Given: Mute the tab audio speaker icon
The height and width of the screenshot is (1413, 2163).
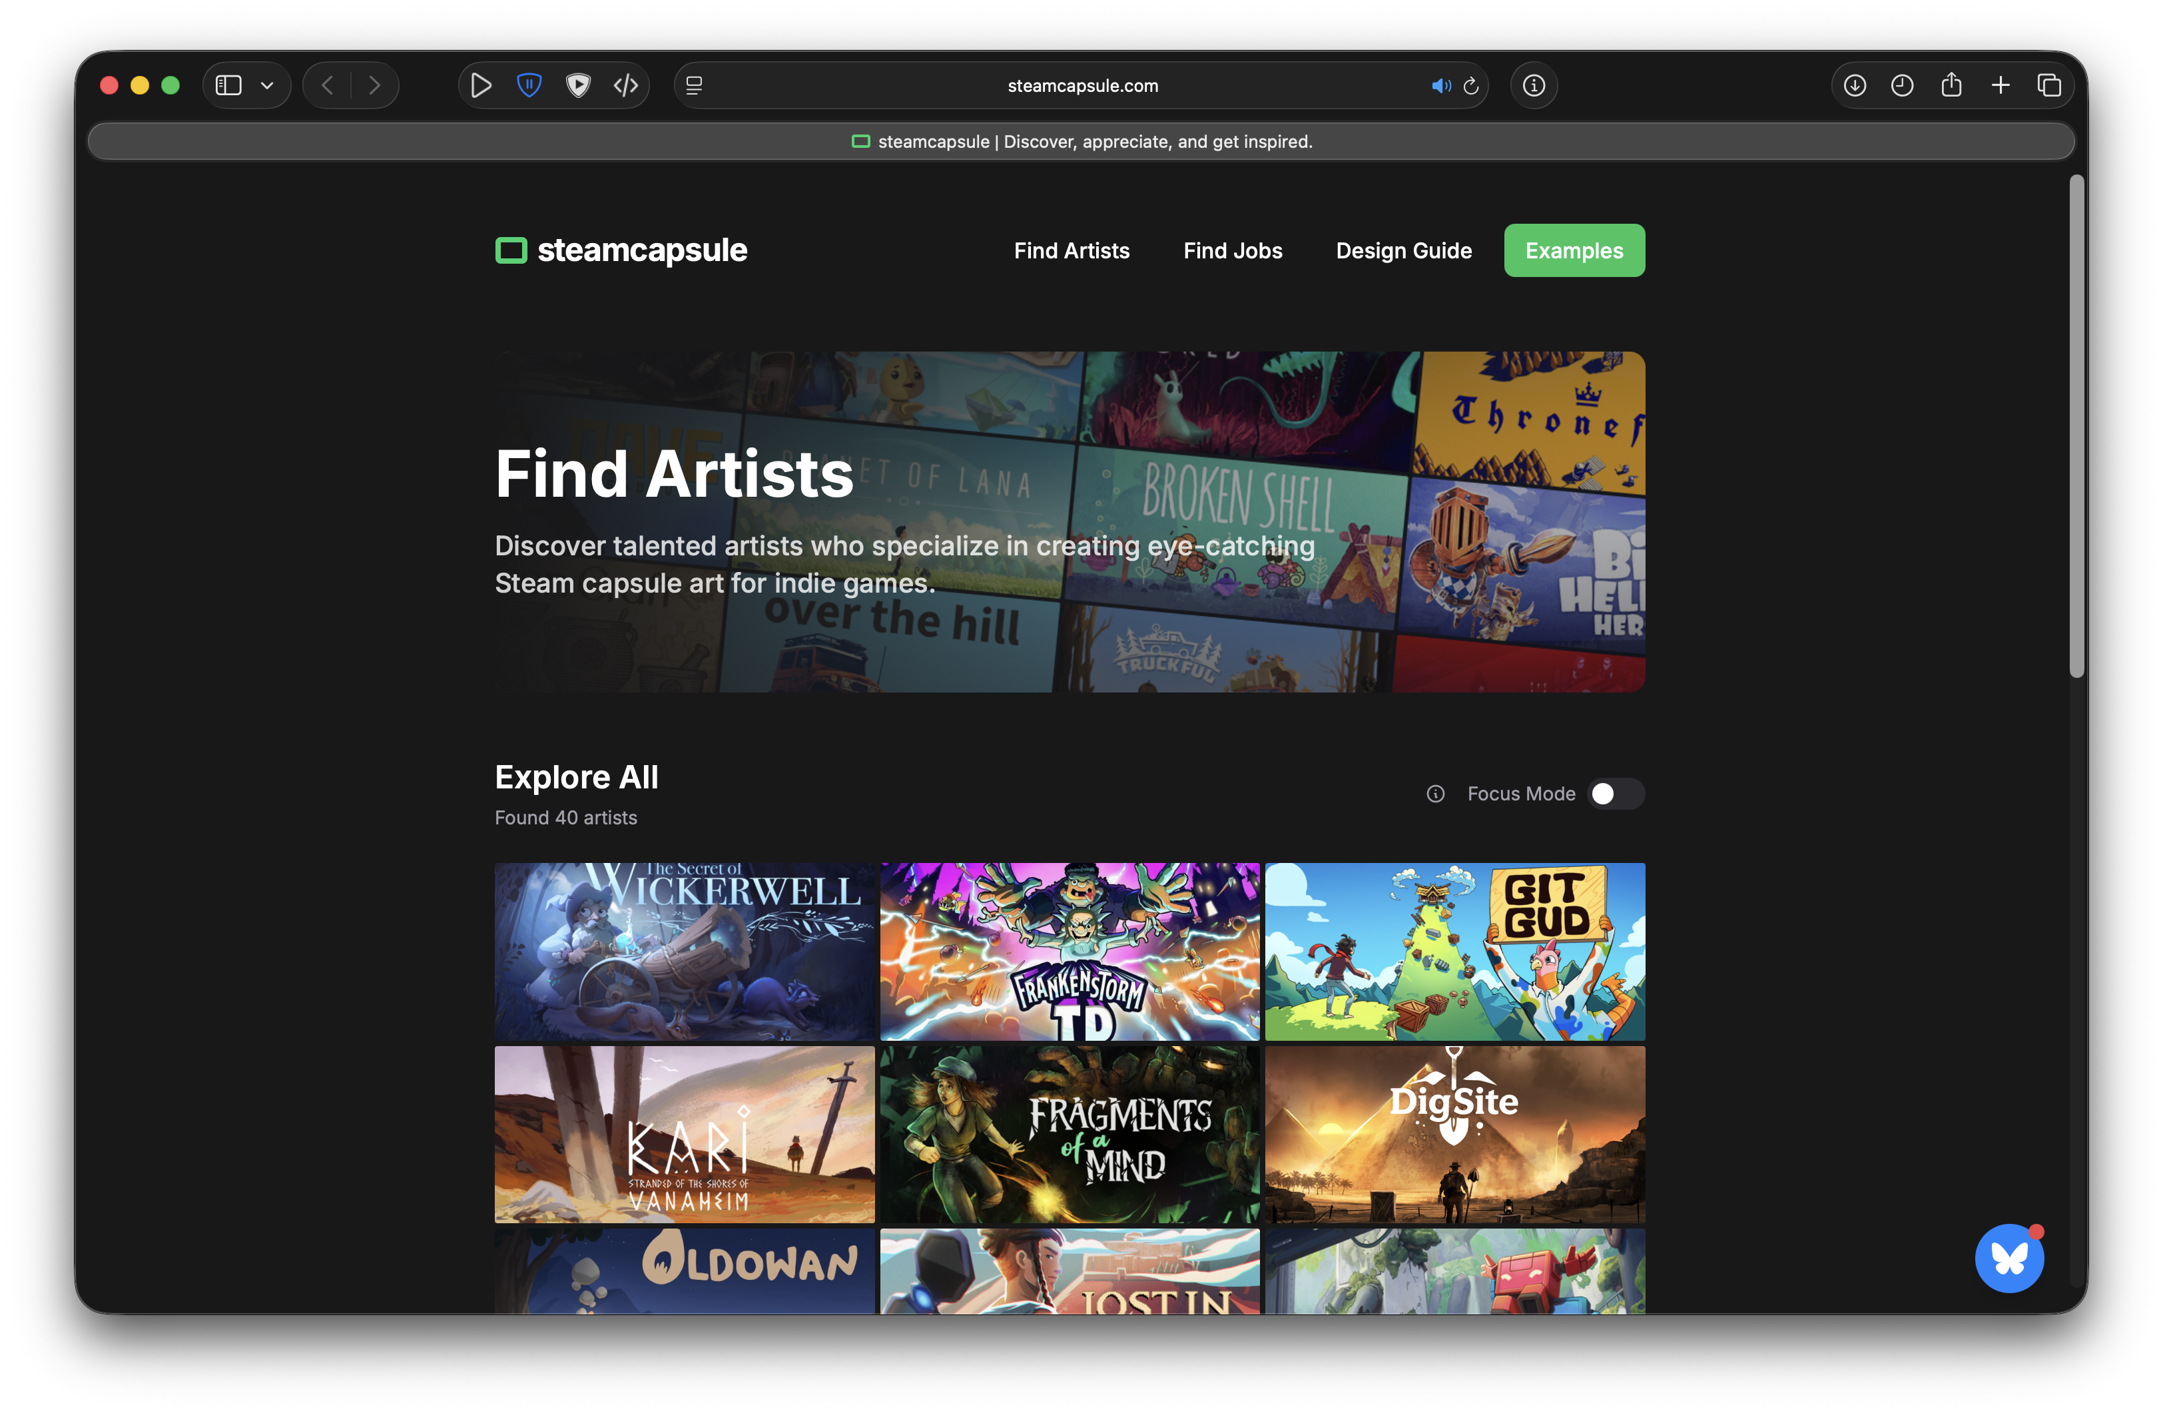Looking at the screenshot, I should (1440, 85).
